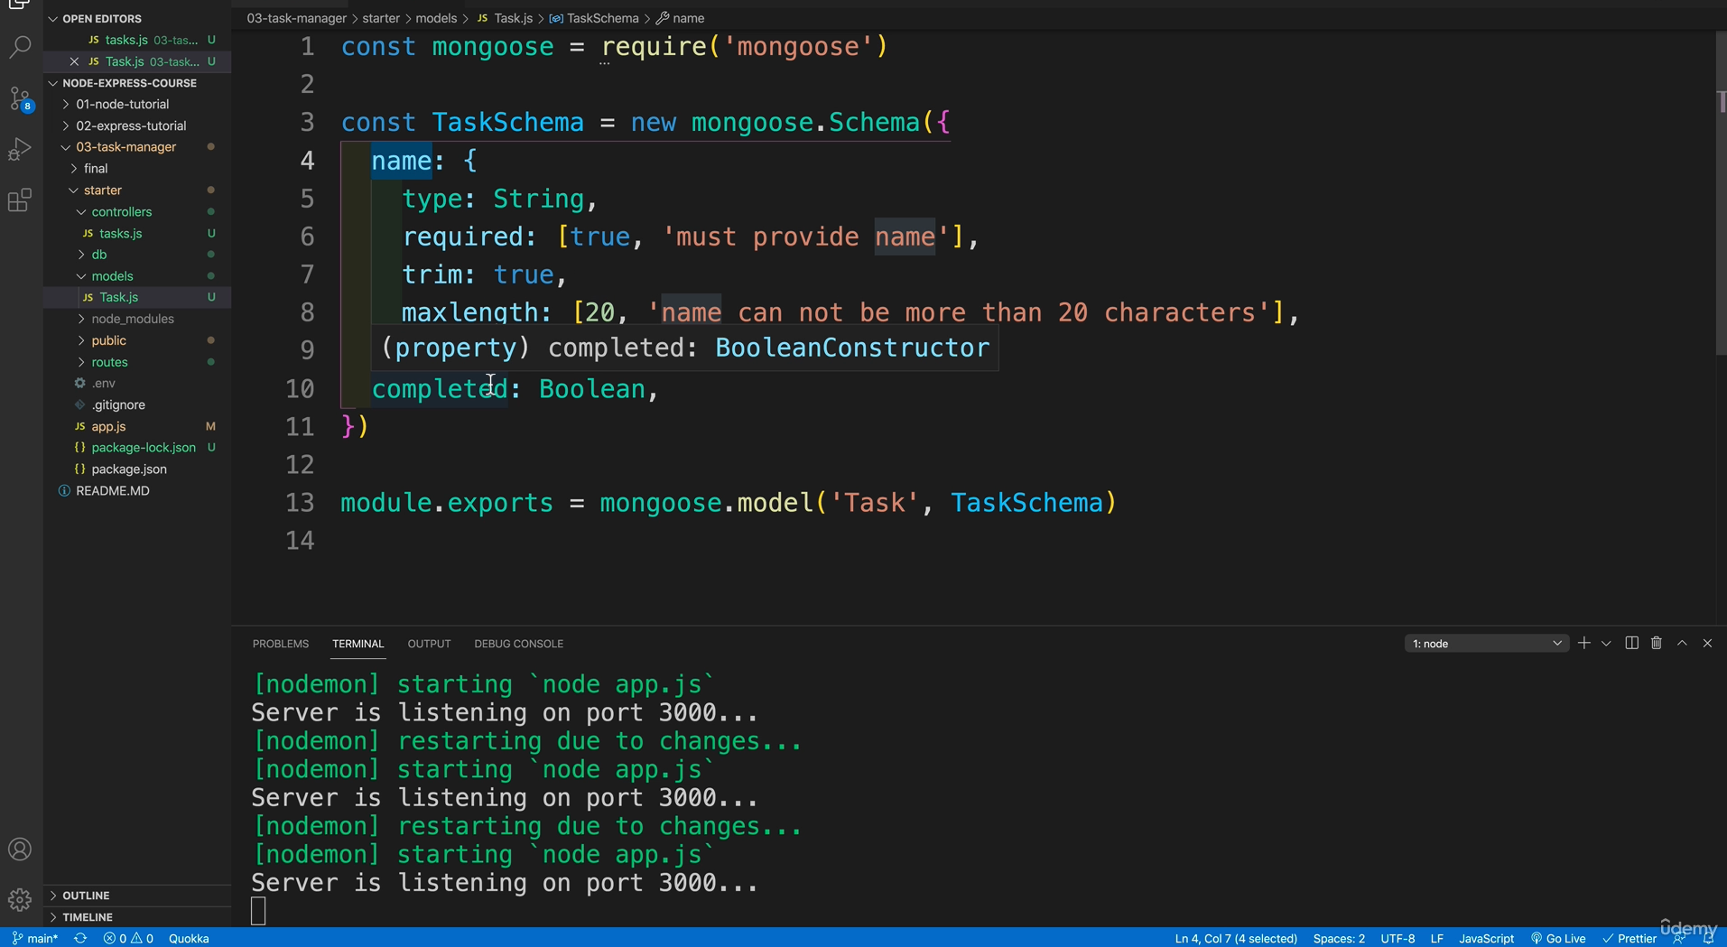The height and width of the screenshot is (947, 1727).
Task: Kill terminal with trash icon
Action: pyautogui.click(x=1656, y=643)
